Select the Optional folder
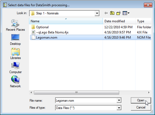This screenshot has width=155, height=115. click(42, 27)
